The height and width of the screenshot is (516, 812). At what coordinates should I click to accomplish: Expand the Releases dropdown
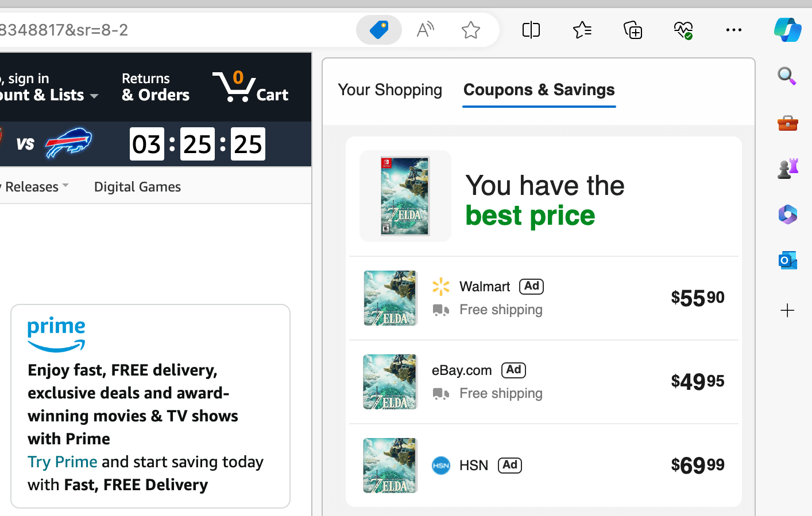[x=34, y=186]
